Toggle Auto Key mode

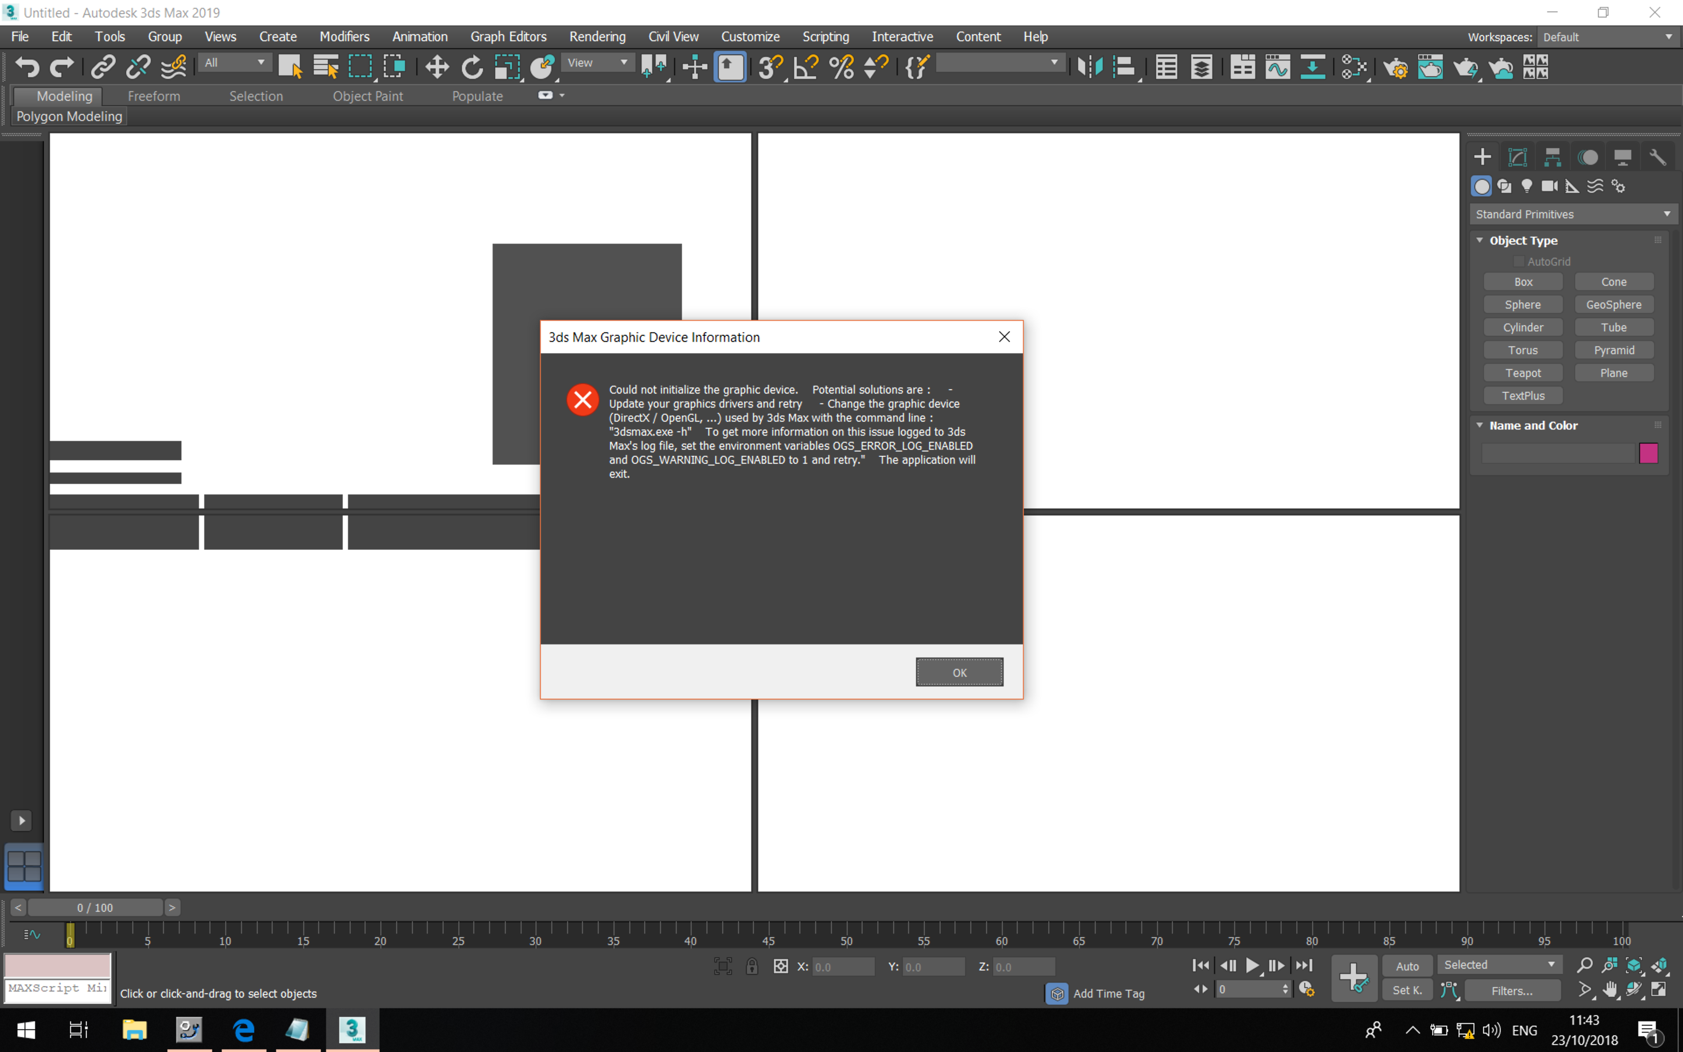(x=1407, y=966)
